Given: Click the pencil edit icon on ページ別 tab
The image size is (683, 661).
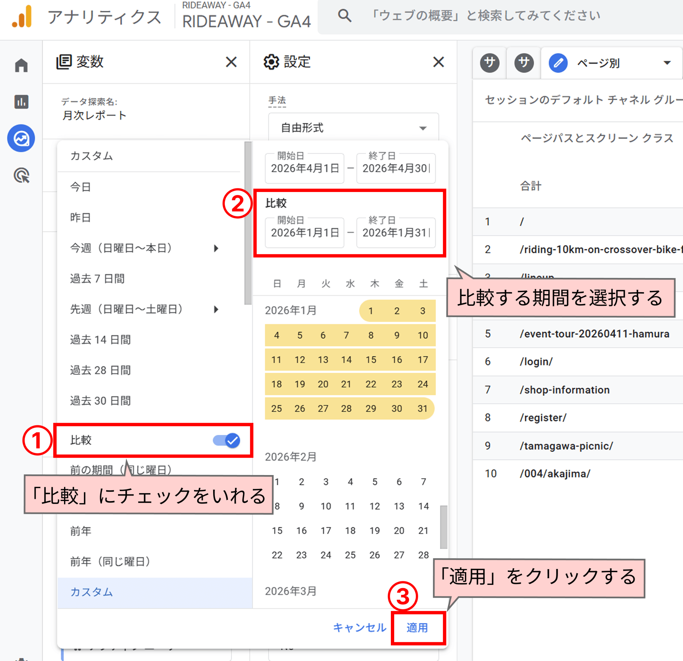Looking at the screenshot, I should [x=558, y=63].
